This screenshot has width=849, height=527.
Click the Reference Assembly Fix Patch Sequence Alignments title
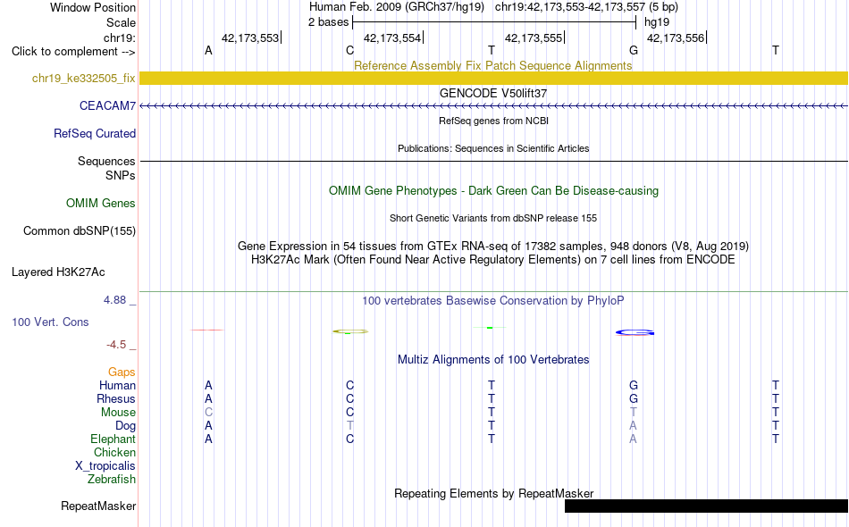tap(492, 65)
